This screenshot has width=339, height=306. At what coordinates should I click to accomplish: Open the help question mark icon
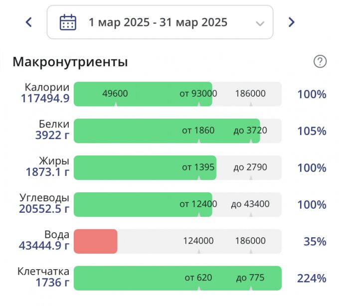point(320,62)
